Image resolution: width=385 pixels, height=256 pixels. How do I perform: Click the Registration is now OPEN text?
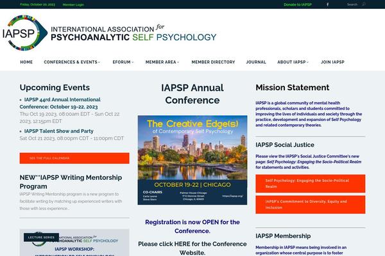click(193, 227)
